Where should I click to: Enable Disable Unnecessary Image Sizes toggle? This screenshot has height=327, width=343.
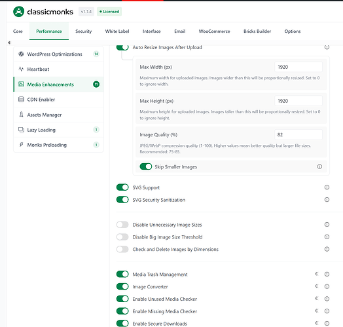pyautogui.click(x=122, y=225)
